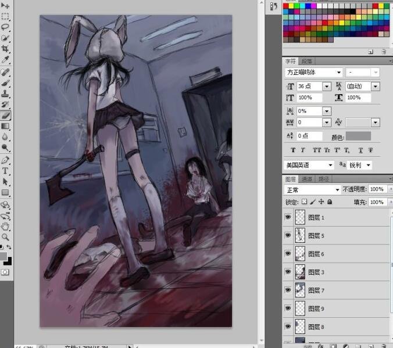Edit the layer opacity 100% field
The height and width of the screenshot is (348, 393).
point(377,189)
